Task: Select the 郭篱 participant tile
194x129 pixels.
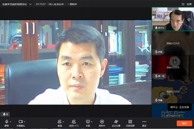Action: (x=173, y=43)
